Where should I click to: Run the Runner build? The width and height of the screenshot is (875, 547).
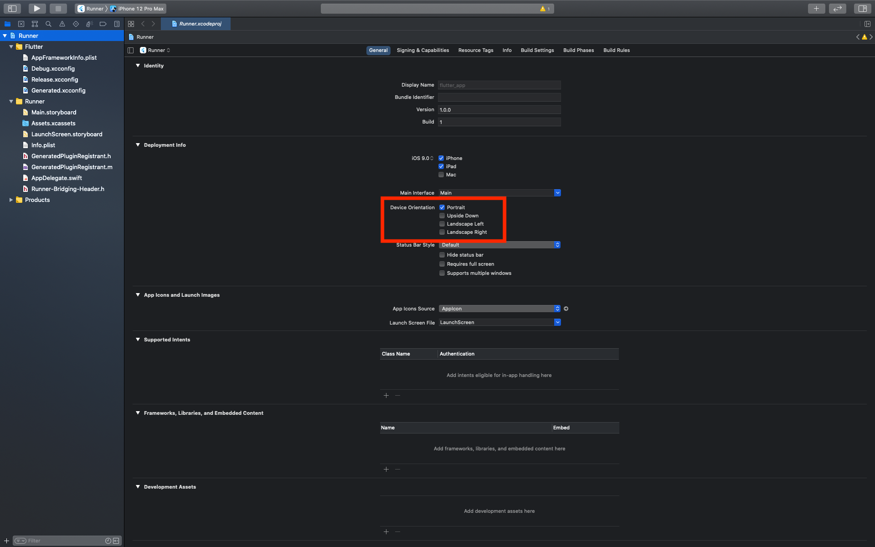pyautogui.click(x=37, y=8)
